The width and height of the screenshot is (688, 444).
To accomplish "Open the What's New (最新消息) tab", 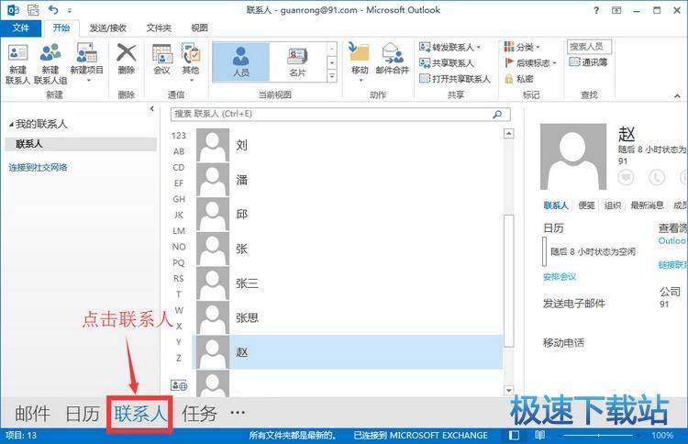I will (x=647, y=205).
